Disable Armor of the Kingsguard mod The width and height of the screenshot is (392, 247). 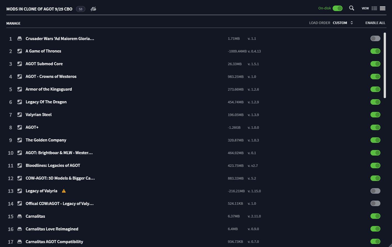(x=375, y=89)
